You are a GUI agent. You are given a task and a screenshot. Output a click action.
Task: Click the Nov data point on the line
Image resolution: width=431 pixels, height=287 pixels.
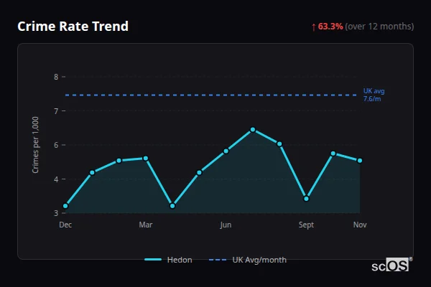[360, 161]
